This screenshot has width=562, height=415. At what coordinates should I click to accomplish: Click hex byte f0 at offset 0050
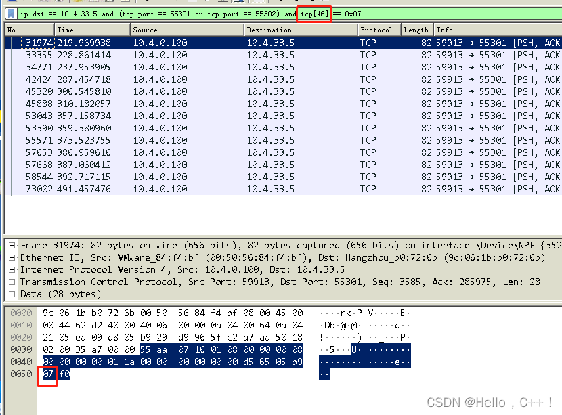[64, 374]
